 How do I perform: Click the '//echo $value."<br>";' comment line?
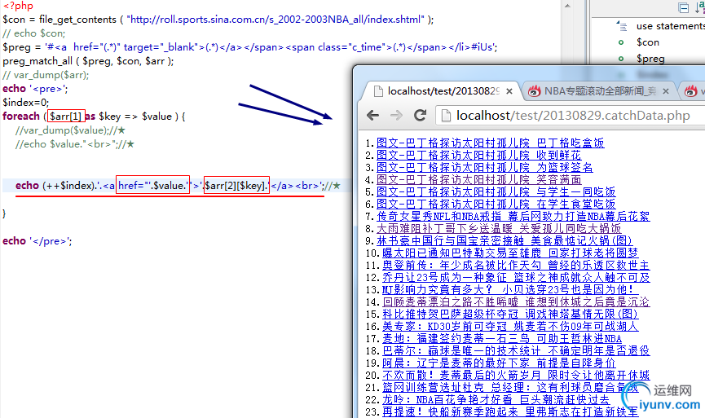pos(75,144)
